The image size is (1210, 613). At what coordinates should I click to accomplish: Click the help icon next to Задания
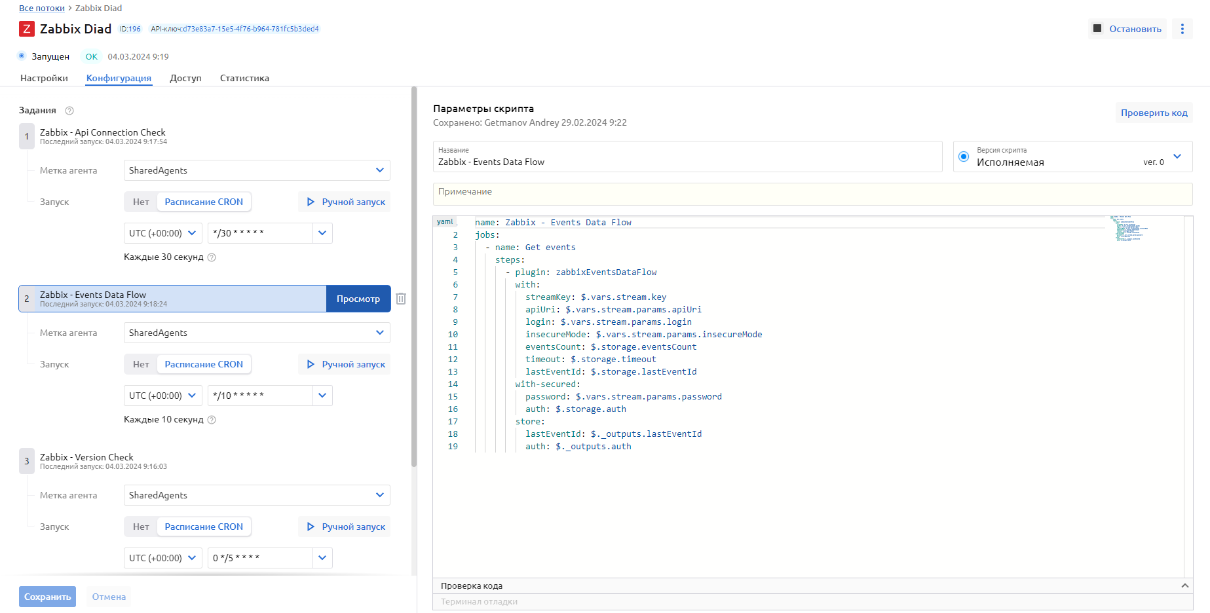69,111
